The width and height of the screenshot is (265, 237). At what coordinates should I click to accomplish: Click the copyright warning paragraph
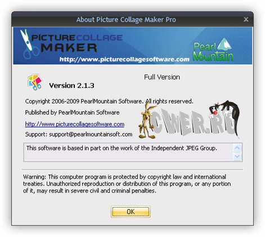[127, 183]
